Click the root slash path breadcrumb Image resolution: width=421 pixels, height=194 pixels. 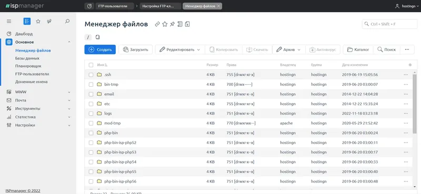(x=88, y=37)
